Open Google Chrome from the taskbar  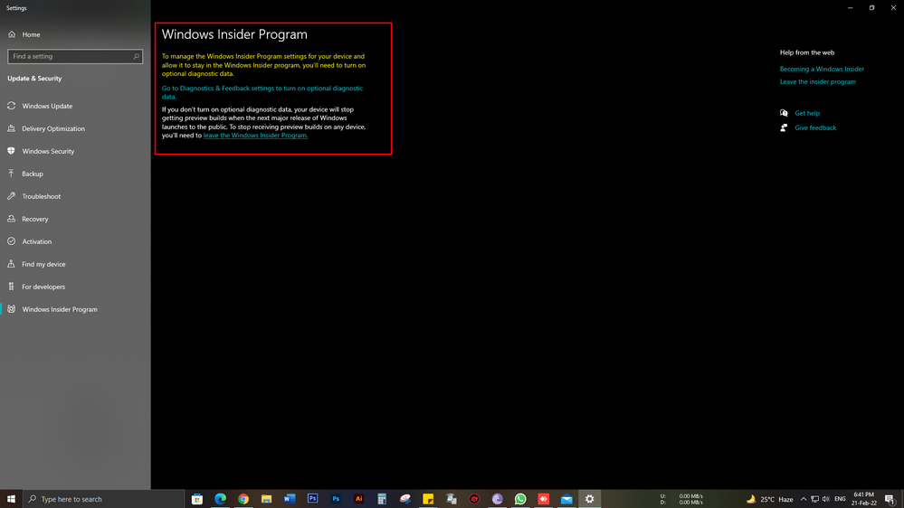[243, 499]
